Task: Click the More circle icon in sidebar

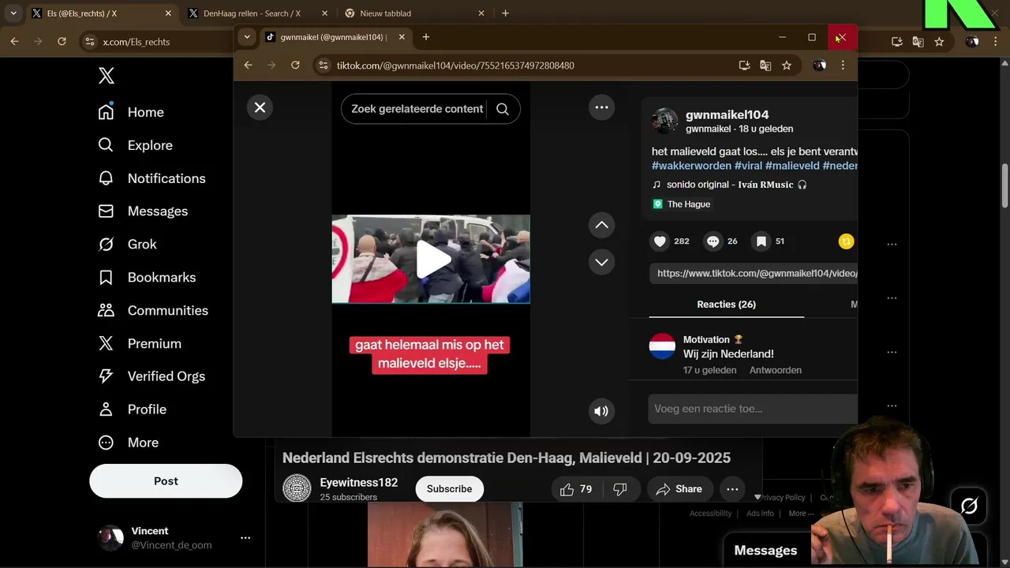Action: 106,443
